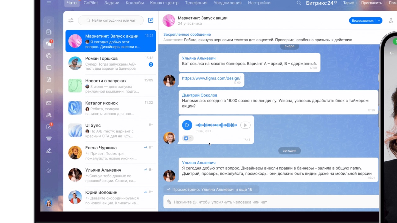The image size is (397, 223).
Task: Open the hamburger menu icon
Action: point(49,3)
